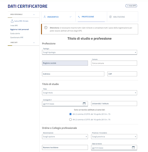Image resolution: width=148 pixels, height=152 pixels.
Task: Select Art.2 comma 4 D.P.R. radio option
Action: click(x=70, y=120)
